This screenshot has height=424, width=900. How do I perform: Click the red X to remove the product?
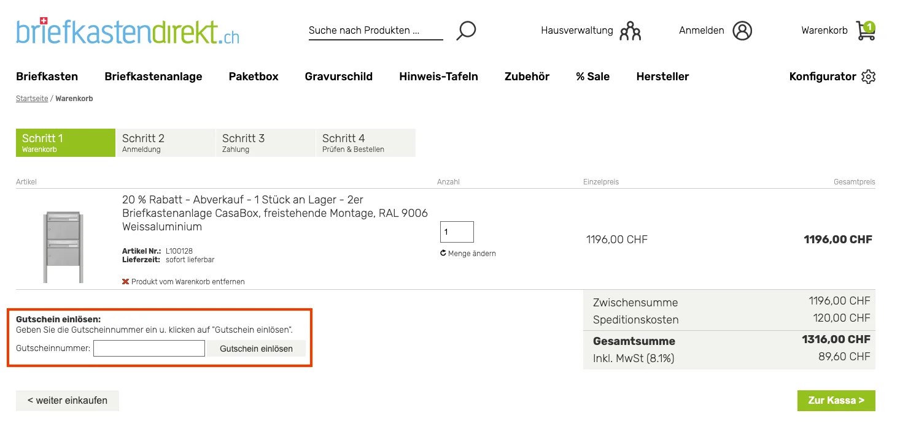[x=125, y=281]
